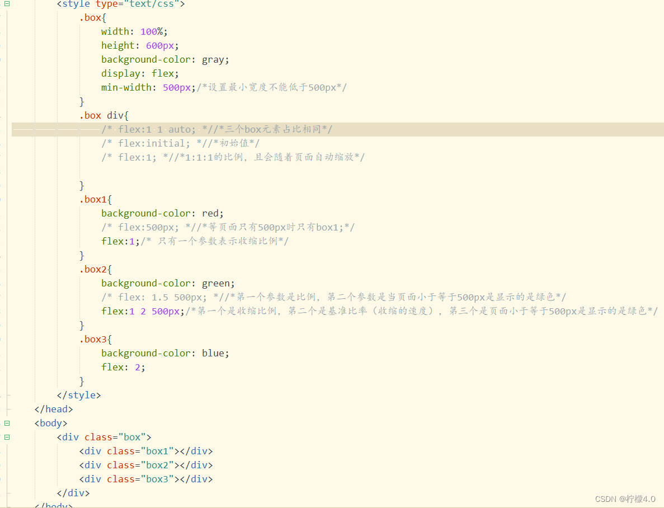This screenshot has height=508, width=664.
Task: Click the 'flex:1;' comment about the 1:1:1 ratio
Action: pos(233,157)
